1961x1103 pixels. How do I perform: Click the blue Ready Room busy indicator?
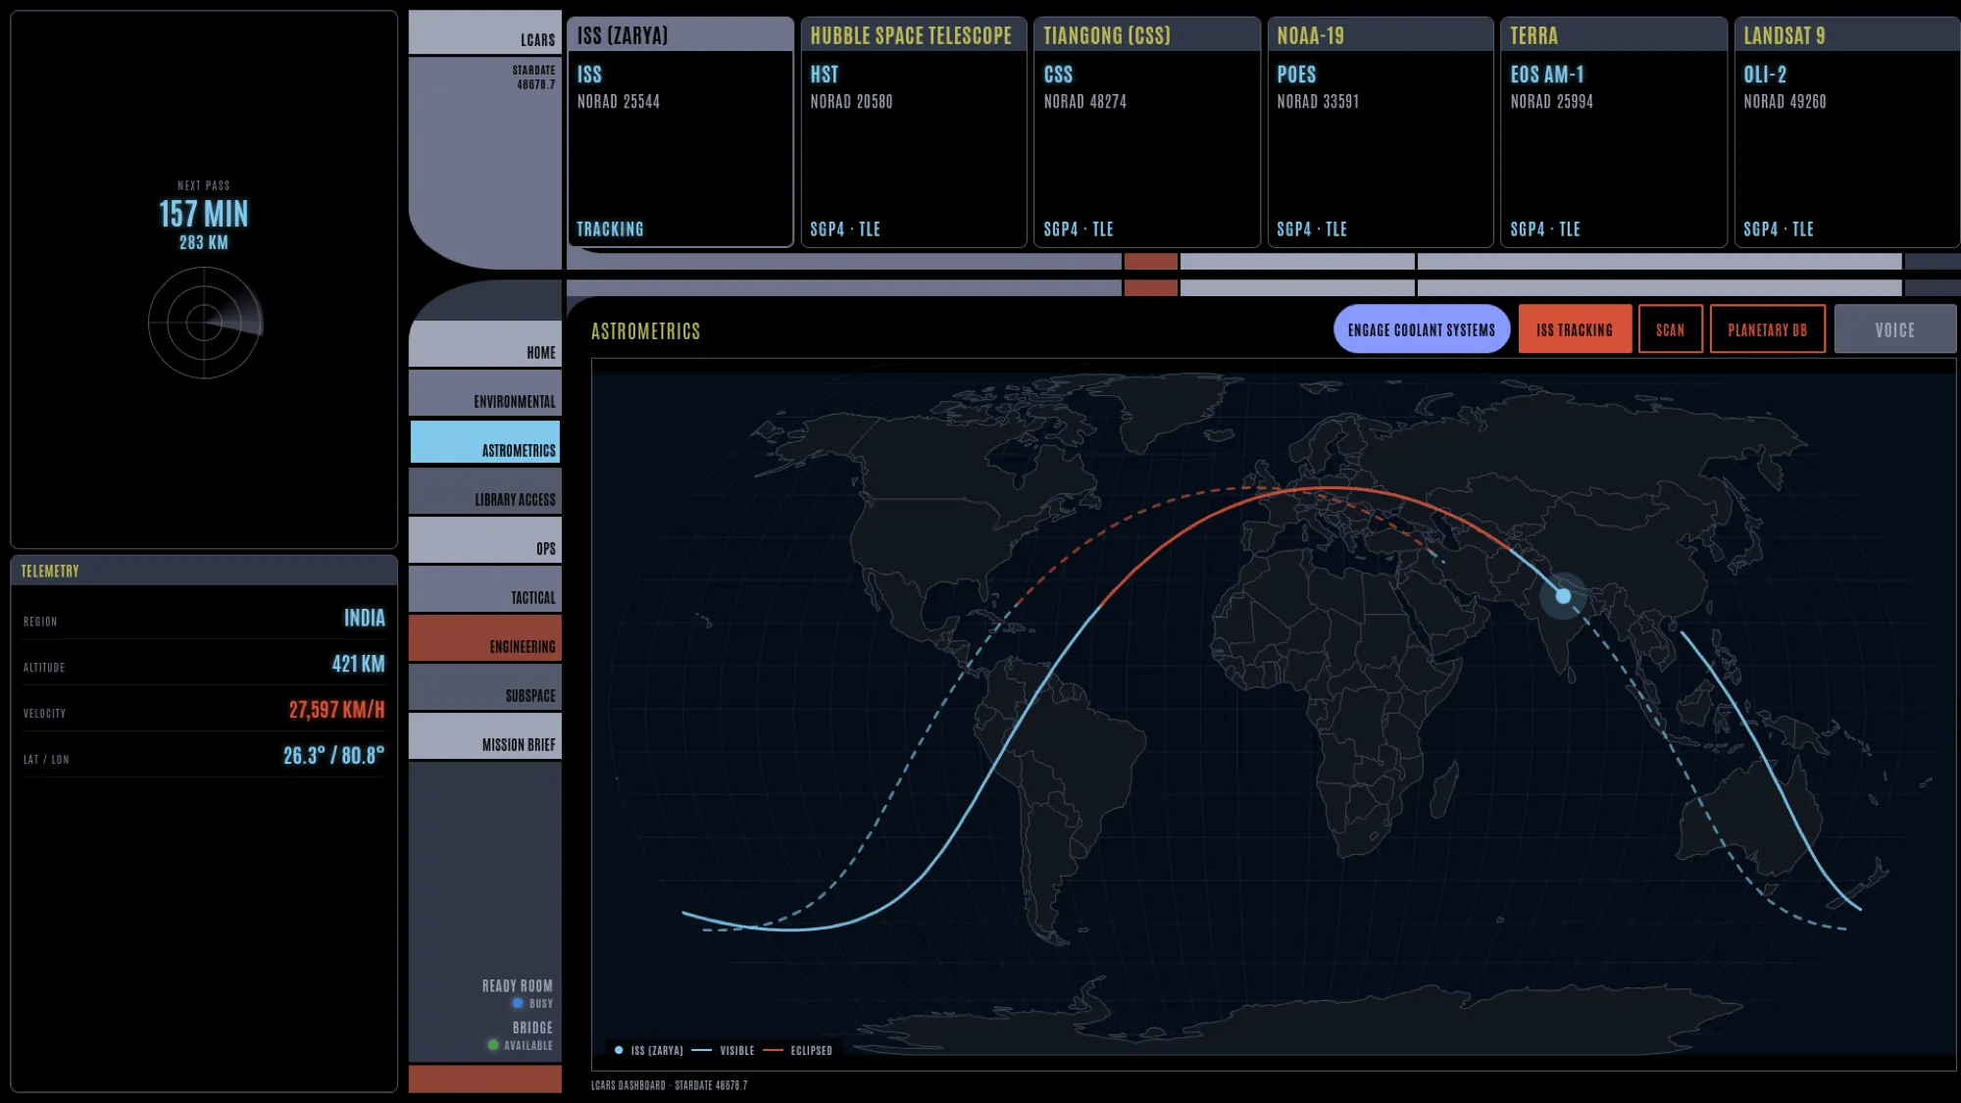click(518, 1003)
